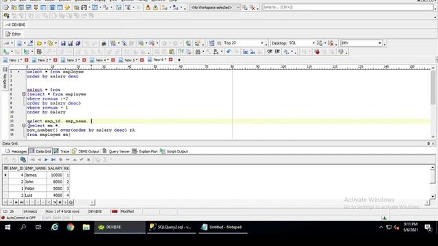Open the Messages tab

point(16,152)
